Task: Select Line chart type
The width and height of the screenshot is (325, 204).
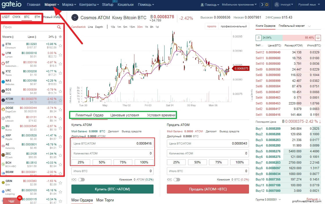Action: [90, 27]
